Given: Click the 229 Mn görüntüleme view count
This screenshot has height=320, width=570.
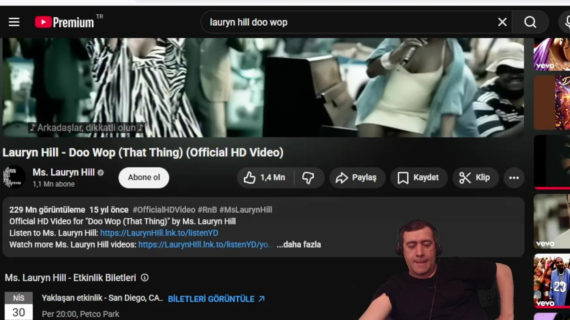Looking at the screenshot, I should click(x=47, y=210).
